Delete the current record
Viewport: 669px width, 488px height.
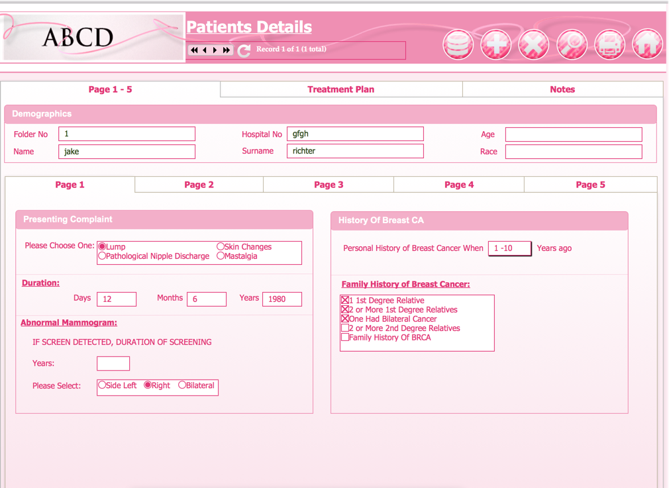(x=533, y=45)
